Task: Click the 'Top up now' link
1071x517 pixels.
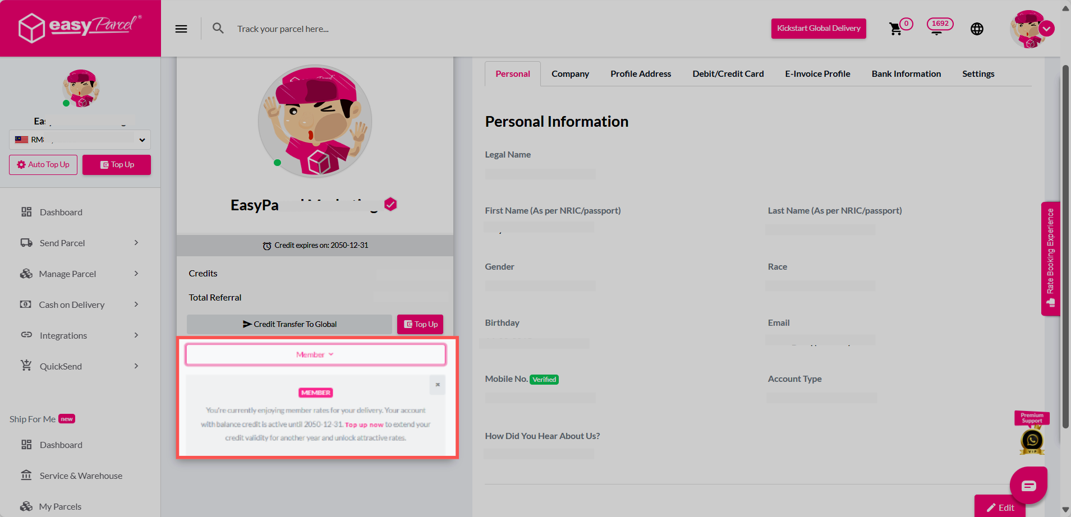Action: (364, 425)
